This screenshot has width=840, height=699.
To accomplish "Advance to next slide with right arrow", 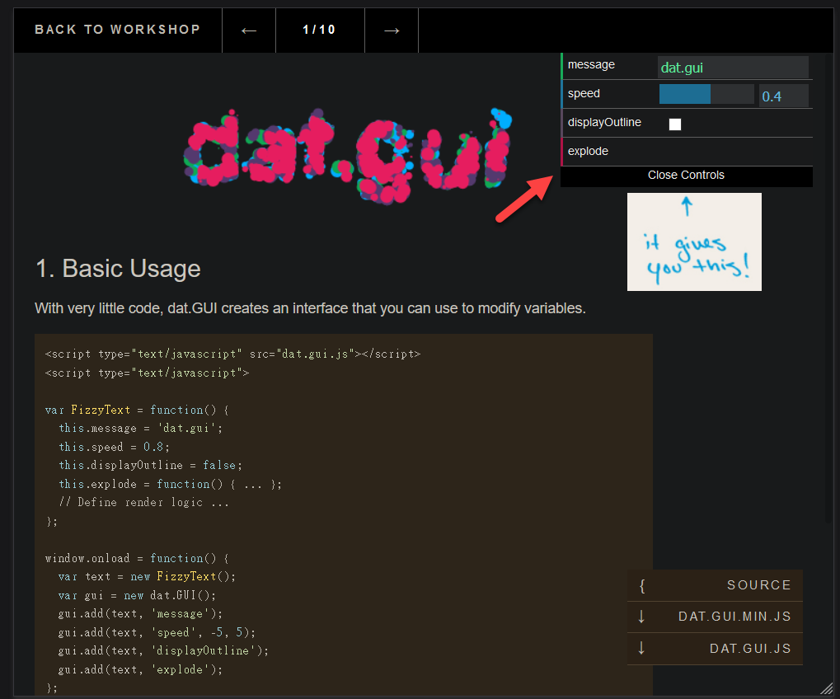I will pos(392,30).
